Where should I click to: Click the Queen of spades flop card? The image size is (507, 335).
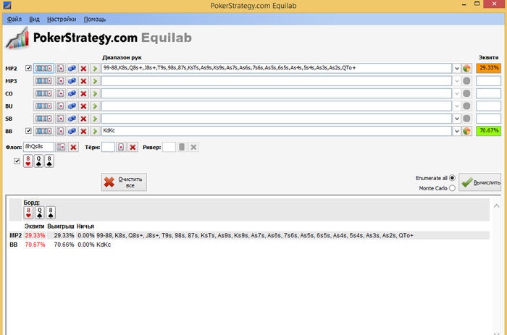pos(39,161)
